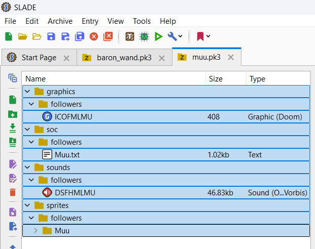This screenshot has height=249, width=315.
Task: Click the Graphic (Doom) type cell
Action: [275, 117]
